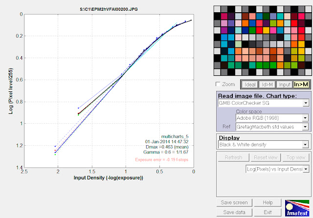Screen dimensions: 313x218
Task: Select the Input view button
Action: (285, 85)
